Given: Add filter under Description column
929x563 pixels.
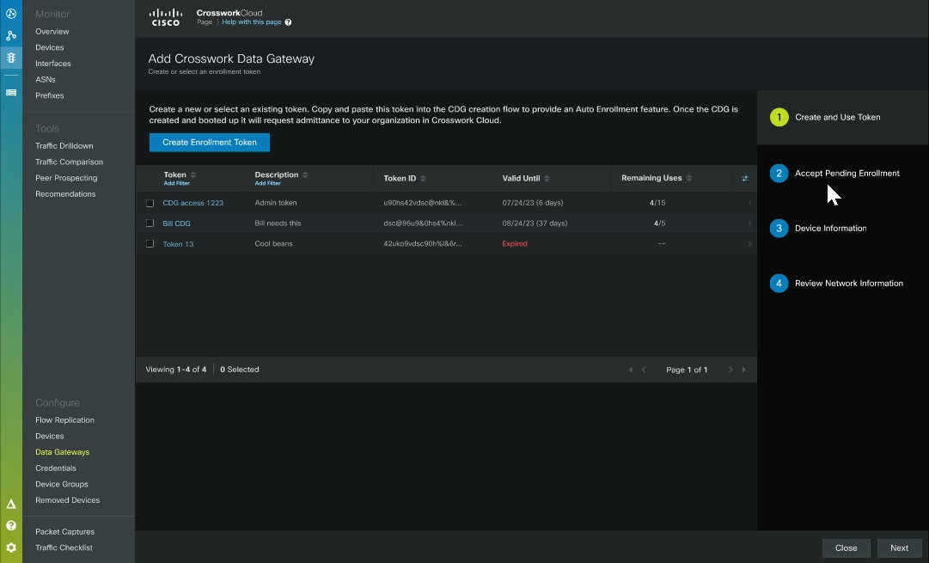Looking at the screenshot, I should [x=268, y=184].
